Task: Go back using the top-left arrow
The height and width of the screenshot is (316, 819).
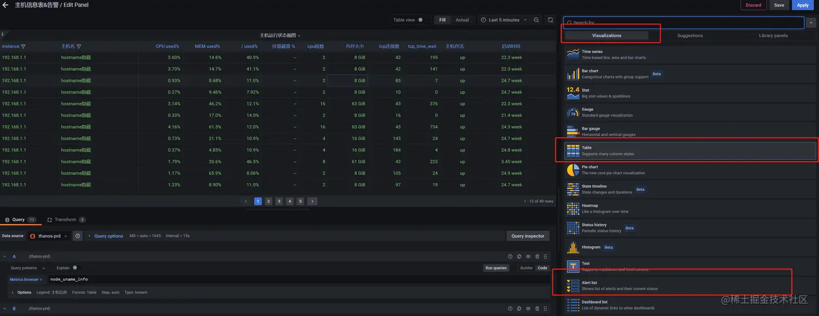Action: coord(5,5)
